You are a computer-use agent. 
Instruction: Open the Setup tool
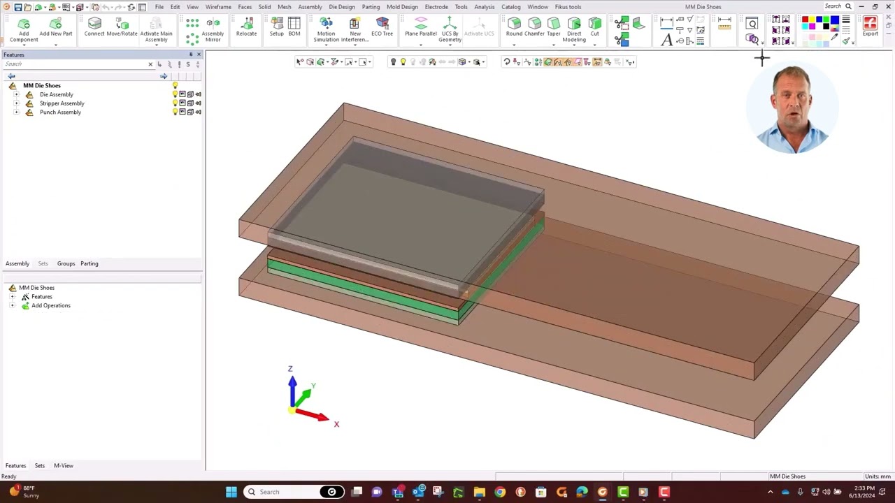(x=277, y=28)
